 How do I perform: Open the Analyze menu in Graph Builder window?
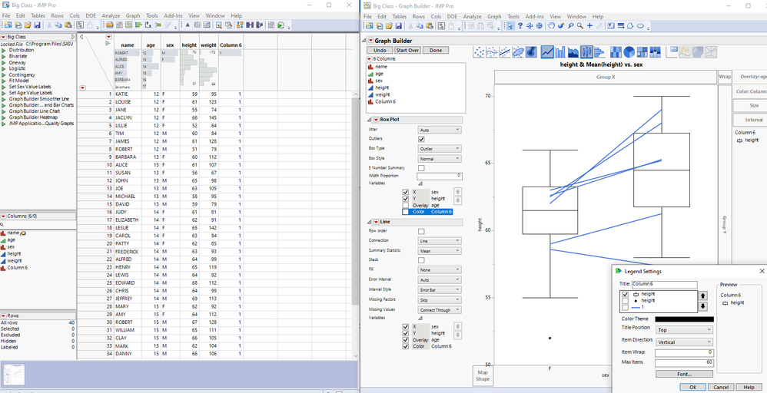tap(472, 16)
